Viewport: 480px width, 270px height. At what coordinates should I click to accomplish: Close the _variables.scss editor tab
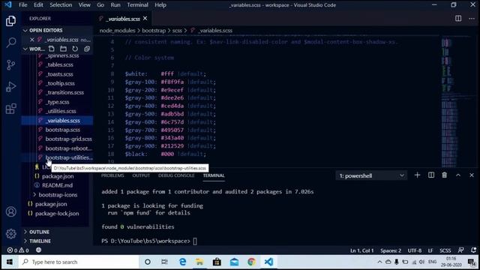145,18
